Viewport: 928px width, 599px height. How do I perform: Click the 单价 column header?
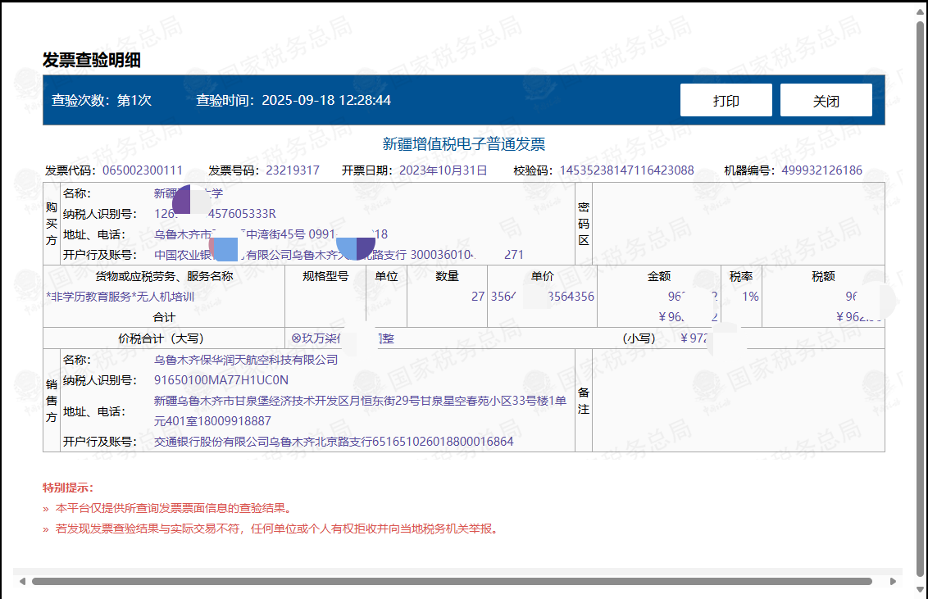point(542,276)
